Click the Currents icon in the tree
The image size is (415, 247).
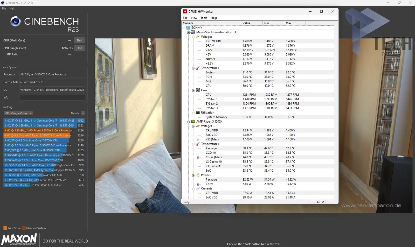(198, 189)
